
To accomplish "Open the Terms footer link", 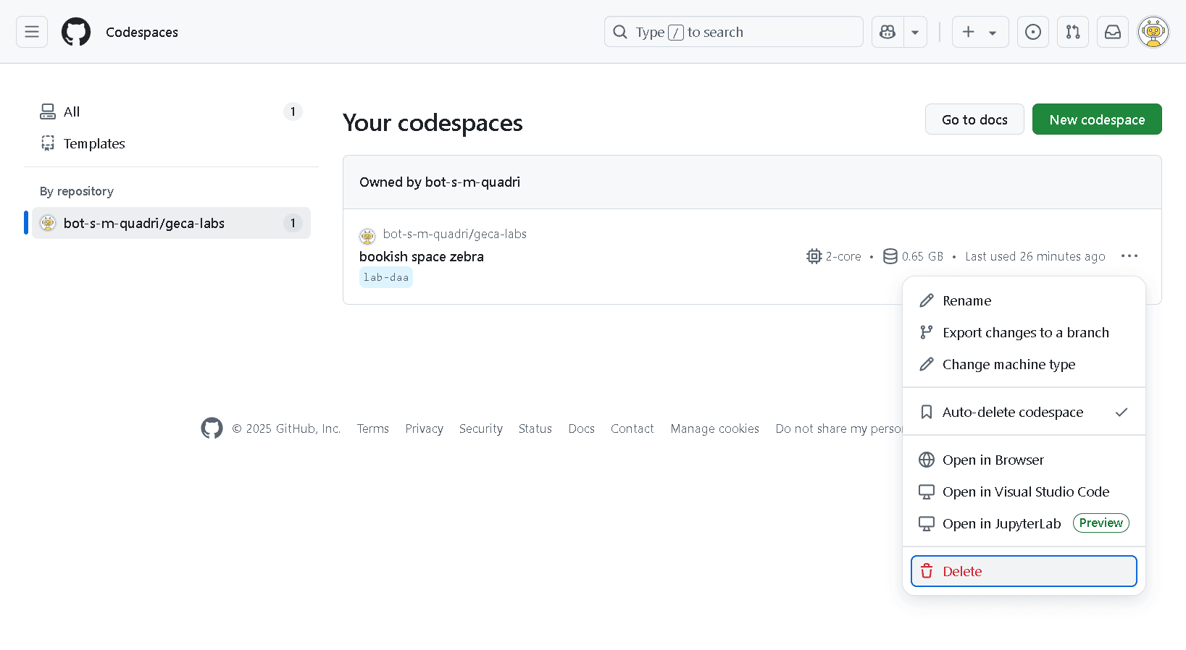I will (x=373, y=429).
